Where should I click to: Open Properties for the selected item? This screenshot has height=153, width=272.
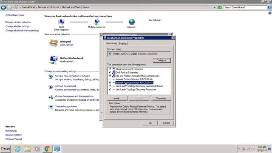point(161,98)
